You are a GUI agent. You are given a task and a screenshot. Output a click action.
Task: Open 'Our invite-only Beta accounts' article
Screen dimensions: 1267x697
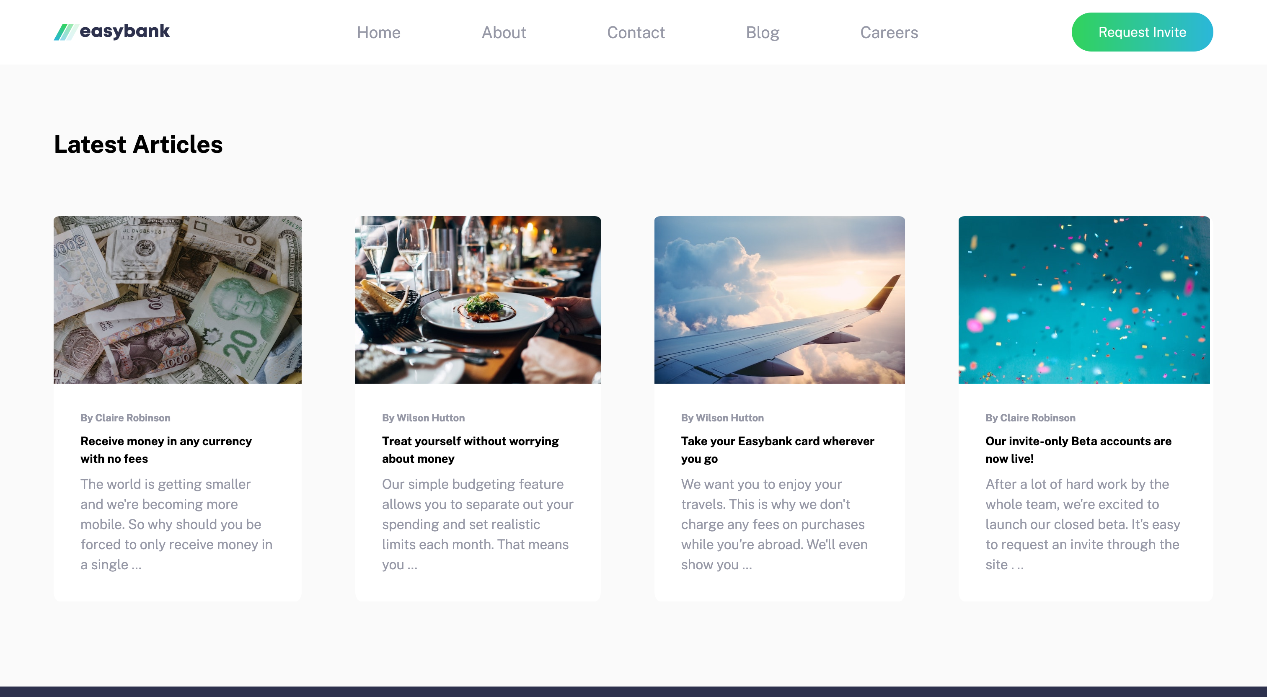[x=1078, y=449]
